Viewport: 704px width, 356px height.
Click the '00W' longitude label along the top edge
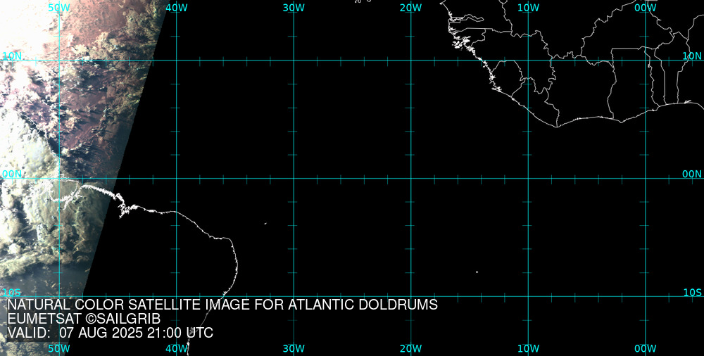point(646,8)
